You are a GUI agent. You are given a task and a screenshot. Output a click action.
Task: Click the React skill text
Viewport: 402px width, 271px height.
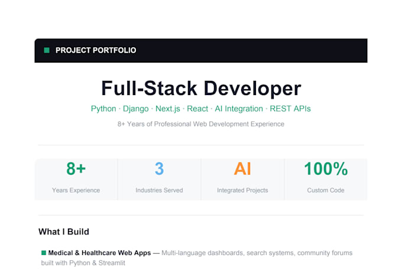(x=197, y=109)
